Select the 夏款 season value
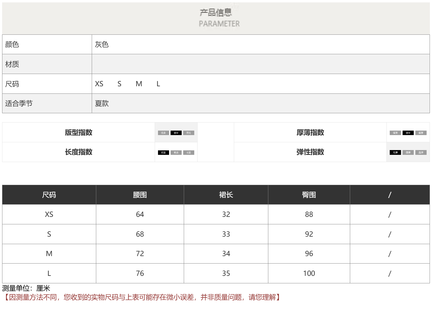Viewport: 432px width, 310px height. pyautogui.click(x=102, y=103)
